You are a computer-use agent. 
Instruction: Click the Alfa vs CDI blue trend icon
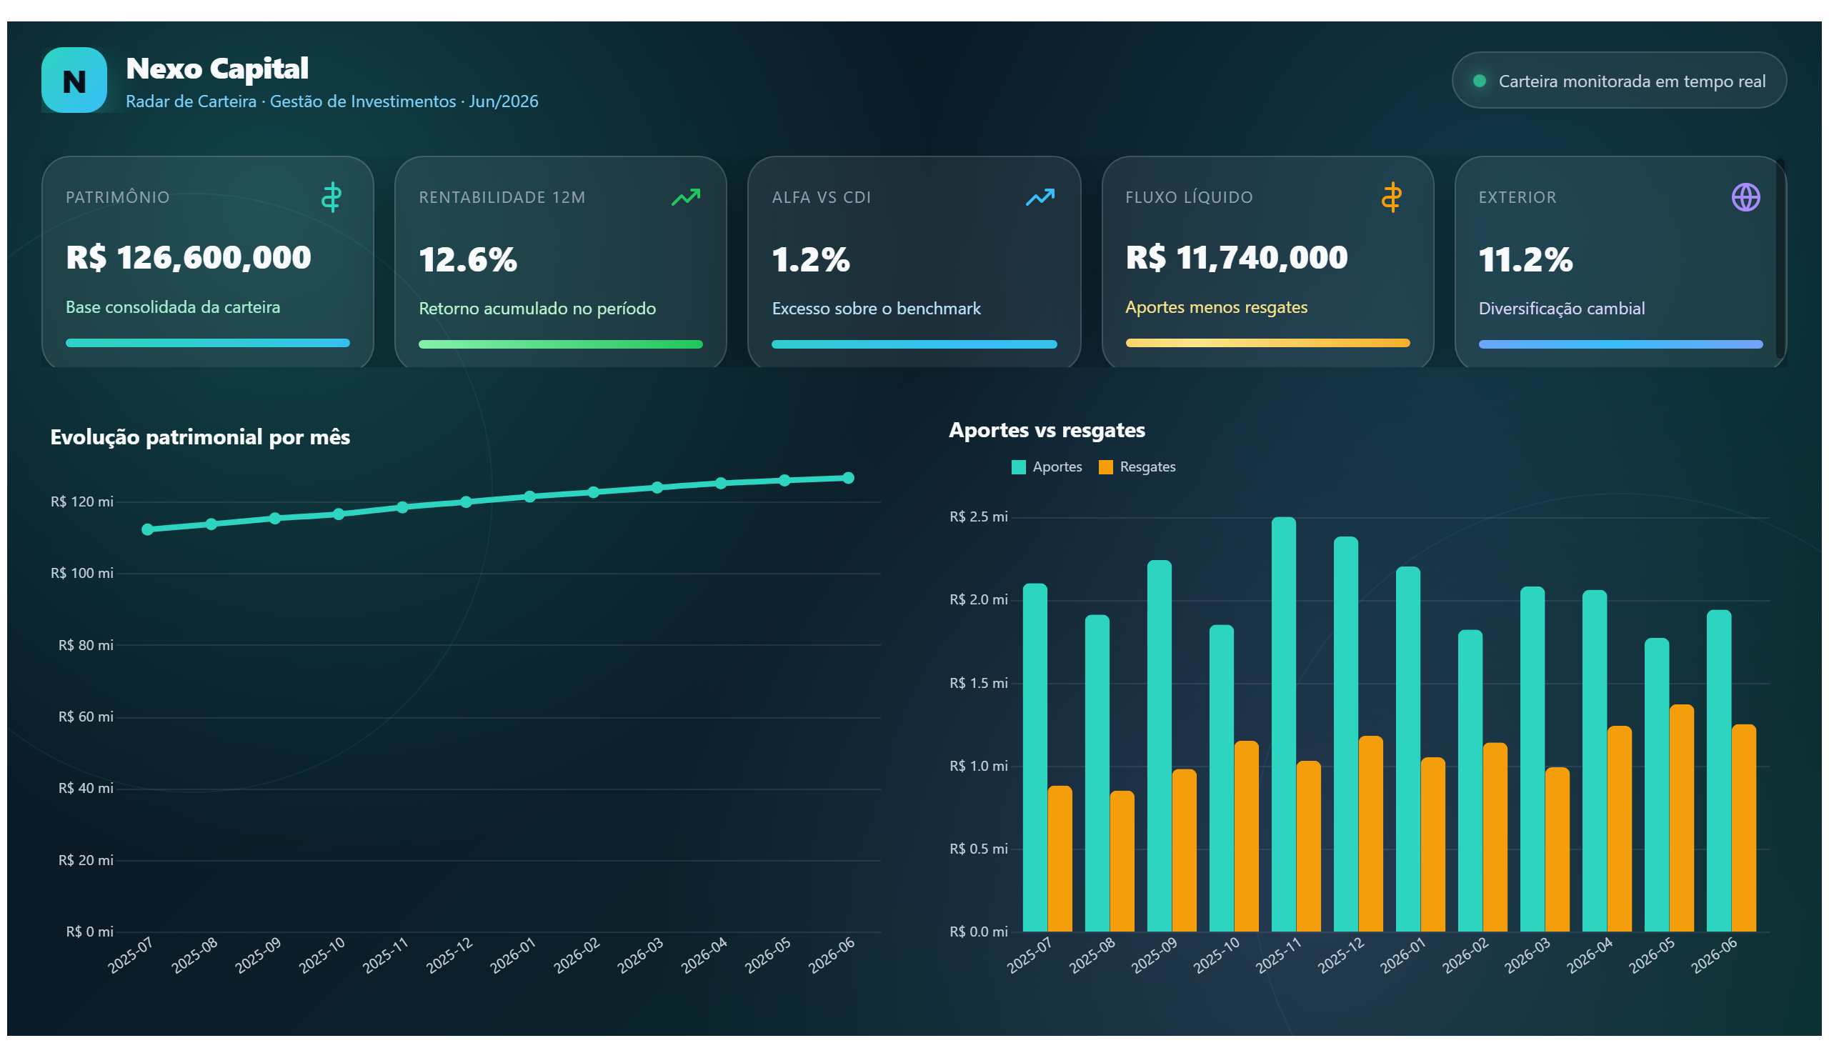tap(1040, 197)
